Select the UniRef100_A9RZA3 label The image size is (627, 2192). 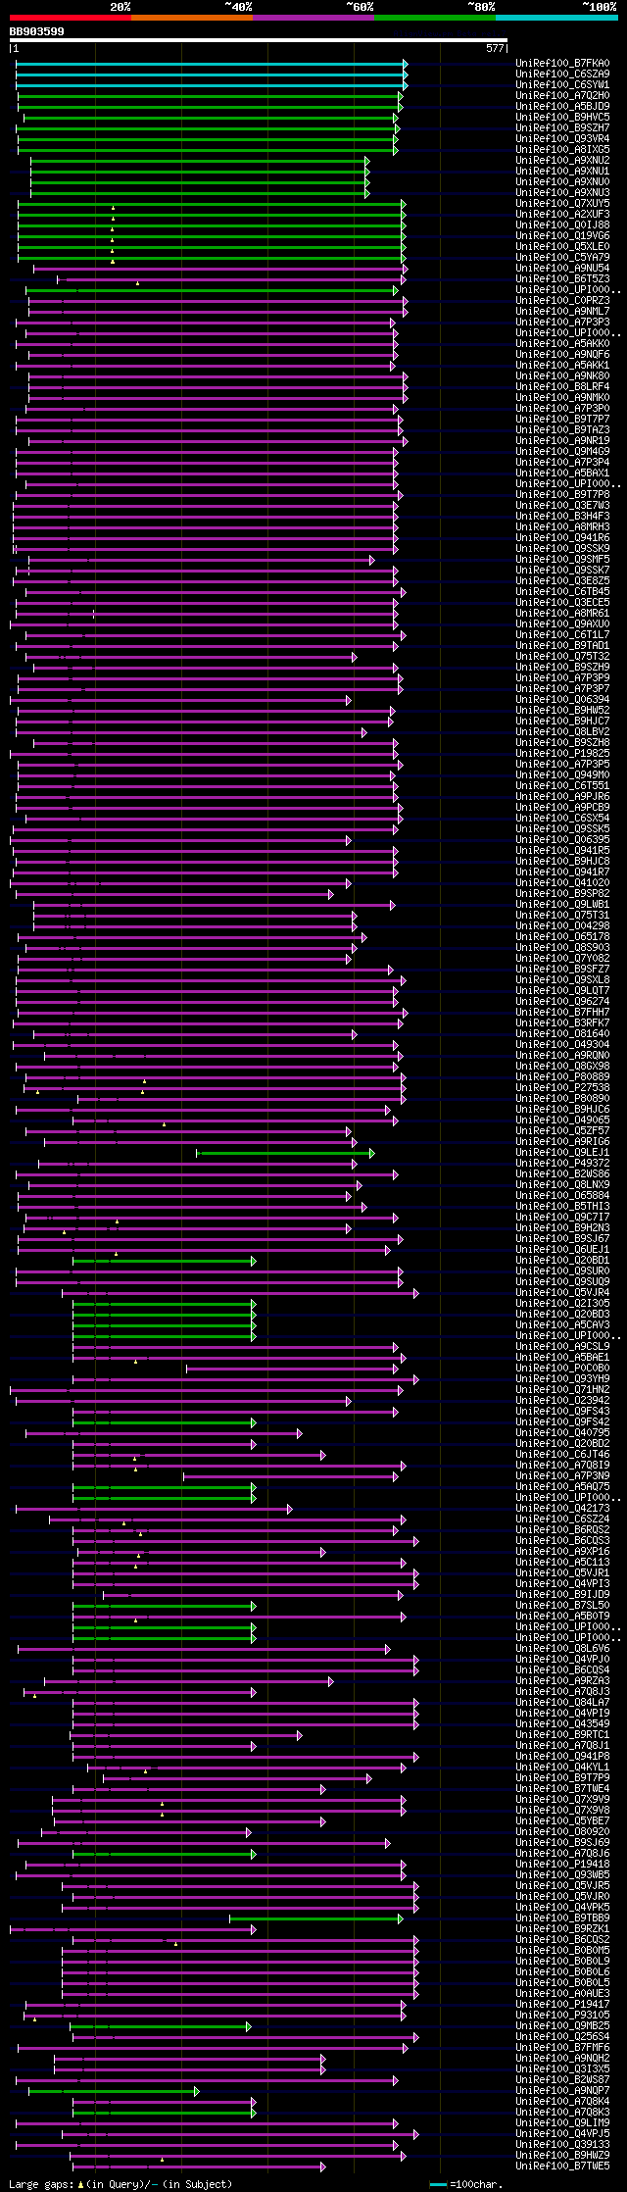tap(562, 1680)
